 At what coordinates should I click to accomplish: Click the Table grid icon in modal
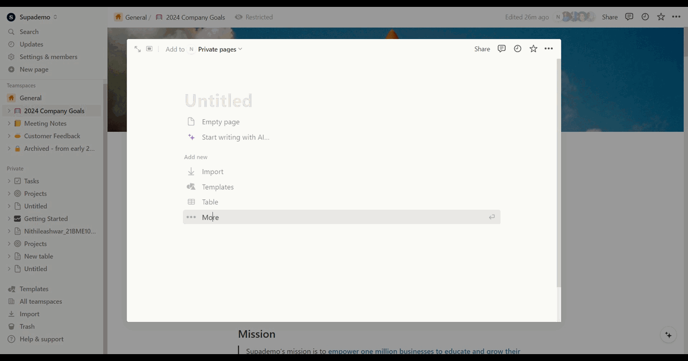tap(191, 202)
